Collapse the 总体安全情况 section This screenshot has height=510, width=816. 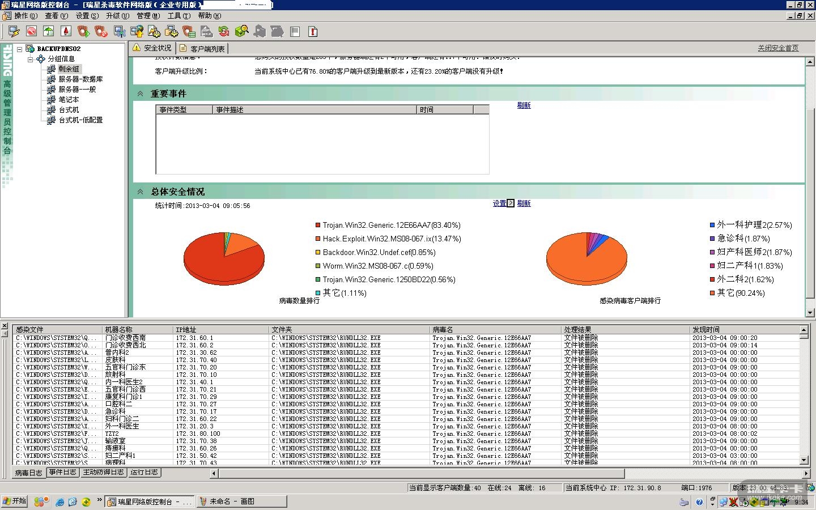point(140,192)
